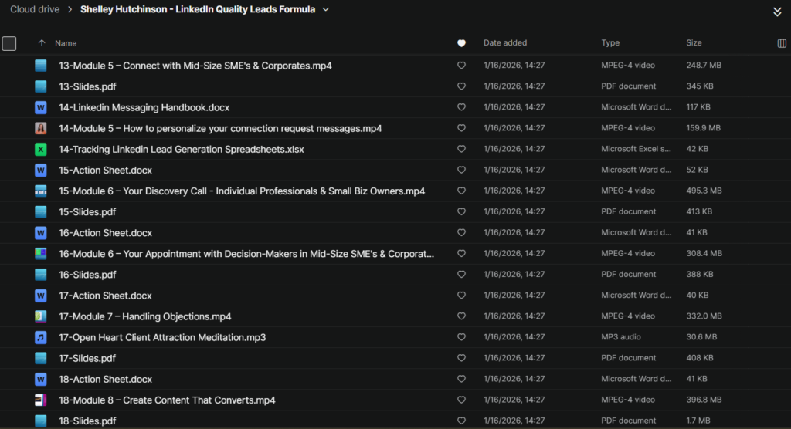Favorite 16-Module 6 Appointment with Decision-Makers video
Screen dimensions: 791x429
pyautogui.click(x=461, y=254)
